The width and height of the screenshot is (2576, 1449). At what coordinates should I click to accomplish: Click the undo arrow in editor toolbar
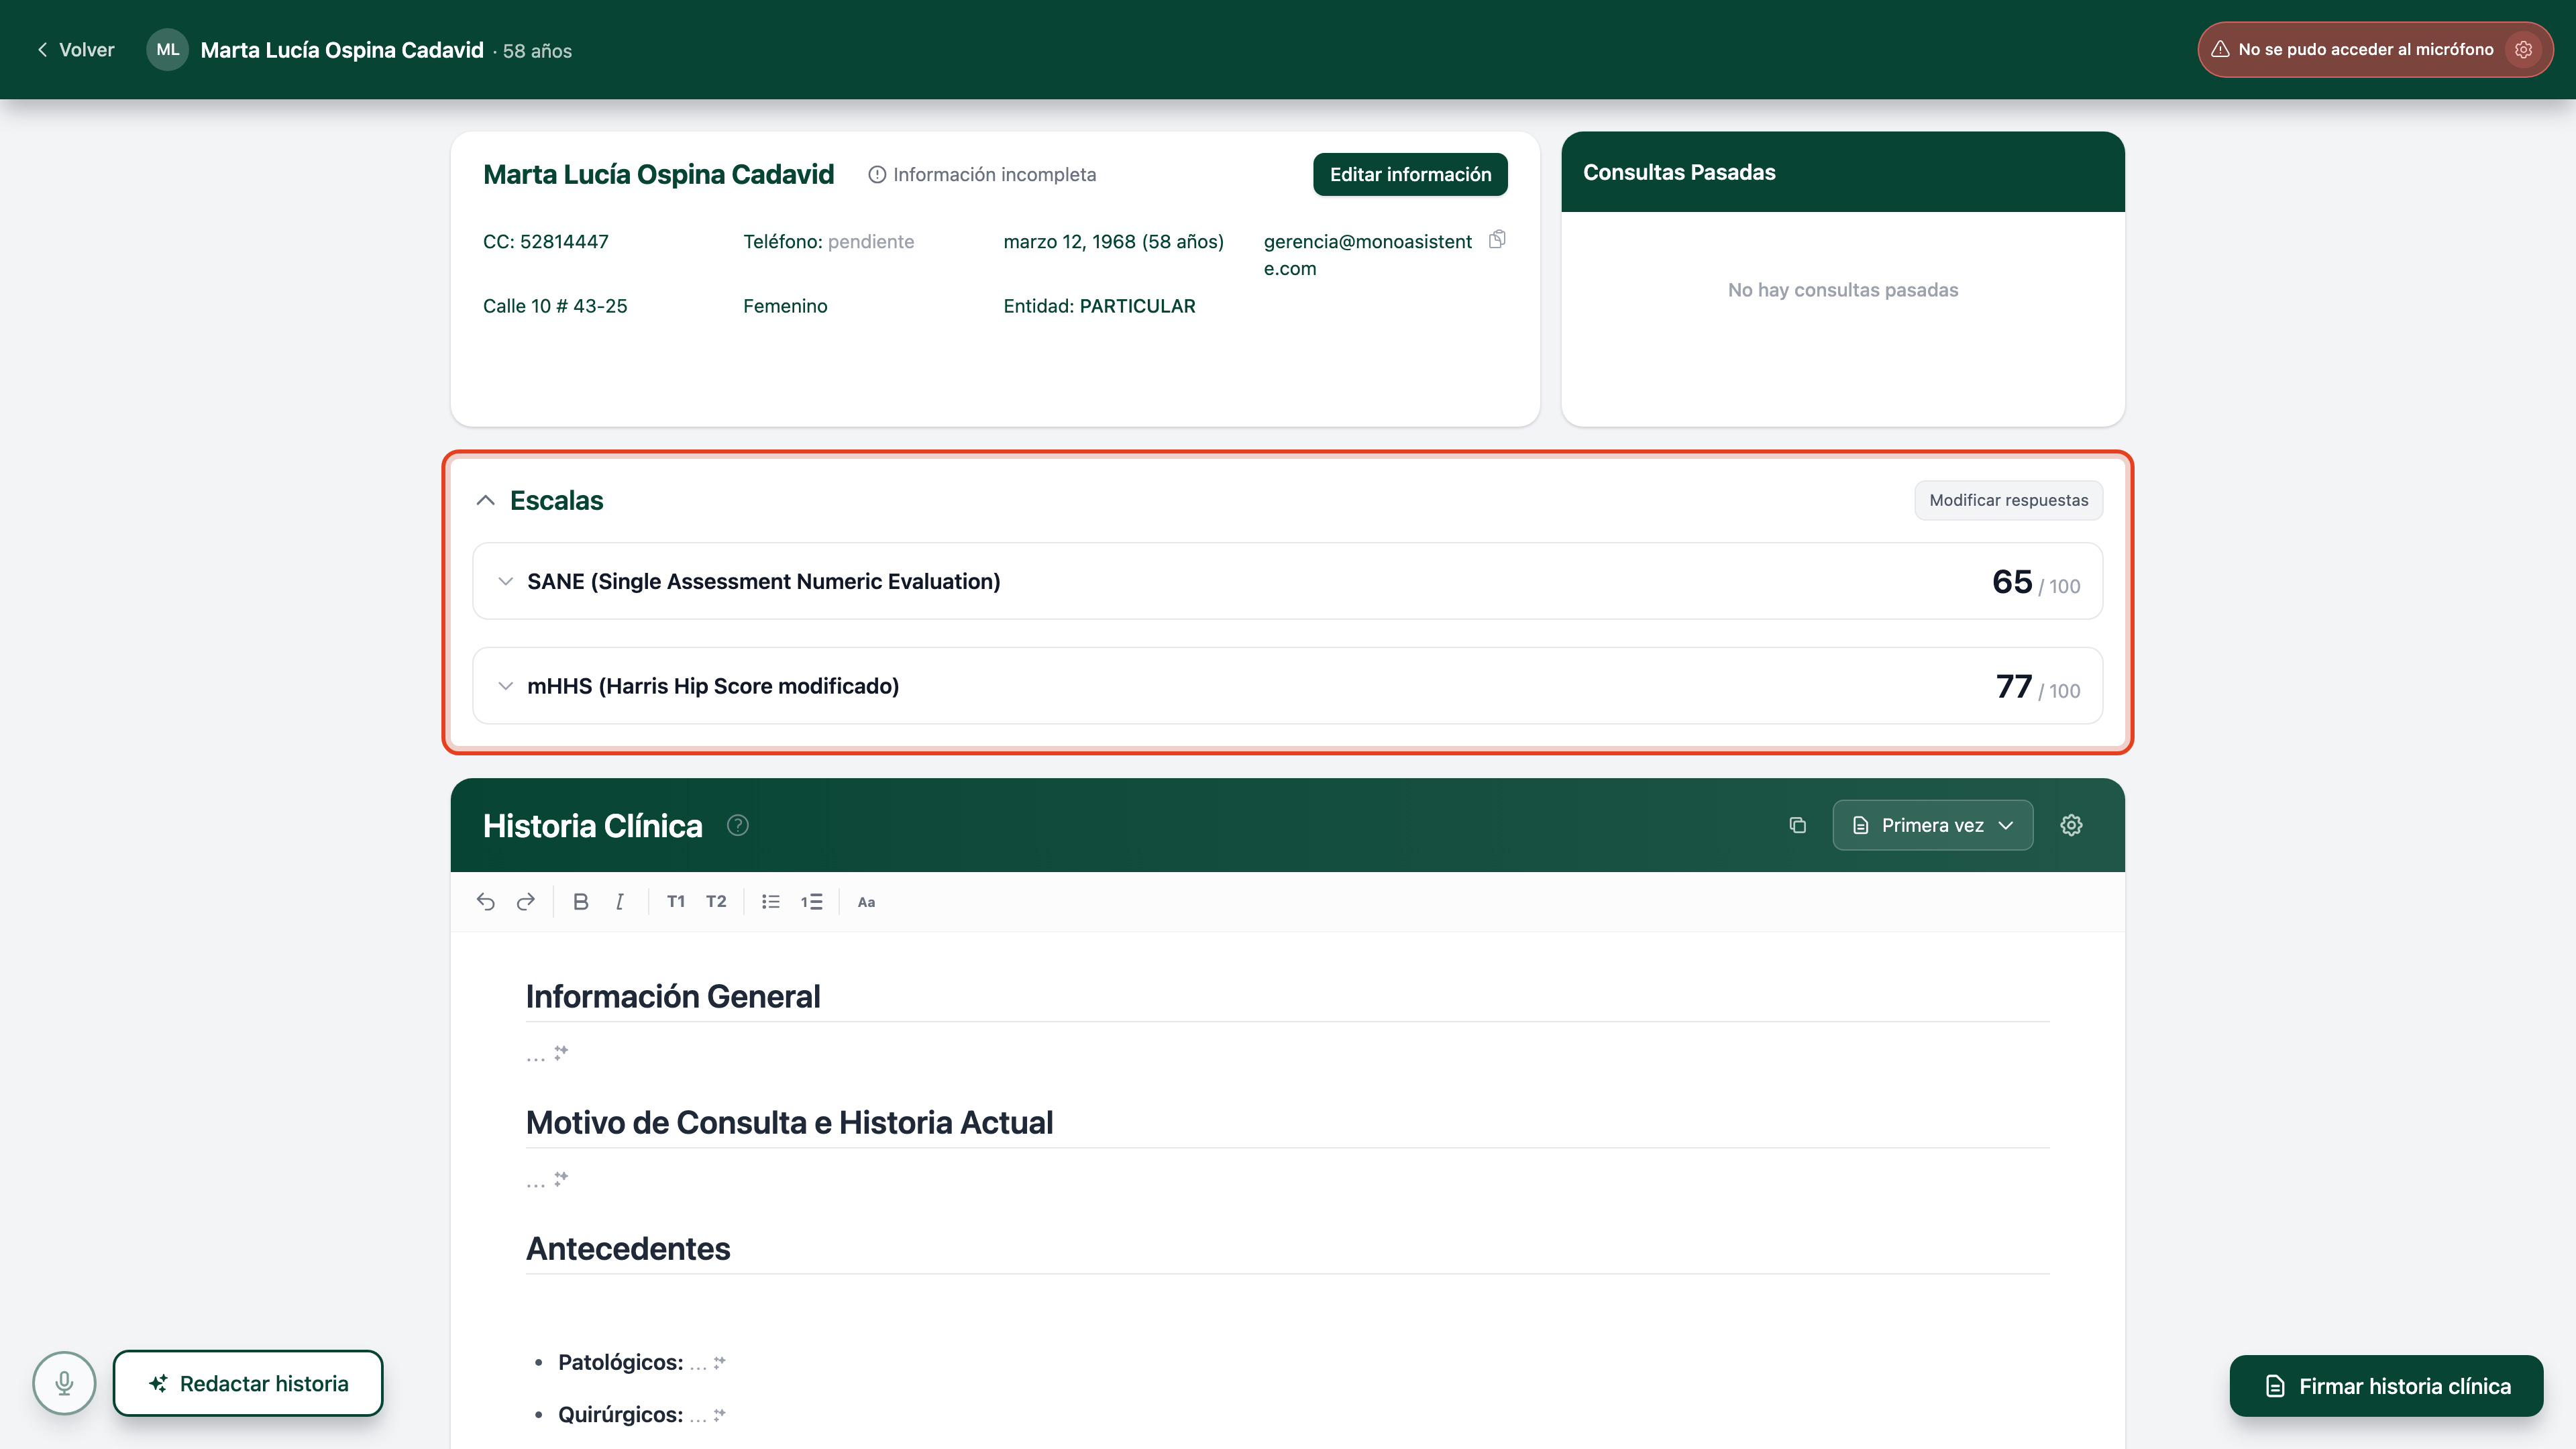[486, 901]
